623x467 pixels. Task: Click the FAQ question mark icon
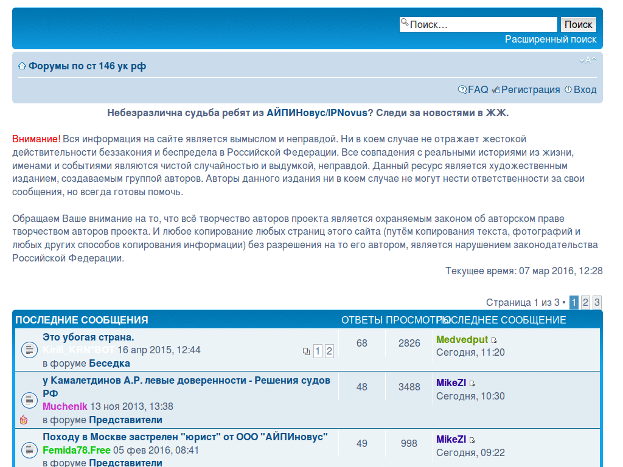click(x=462, y=89)
